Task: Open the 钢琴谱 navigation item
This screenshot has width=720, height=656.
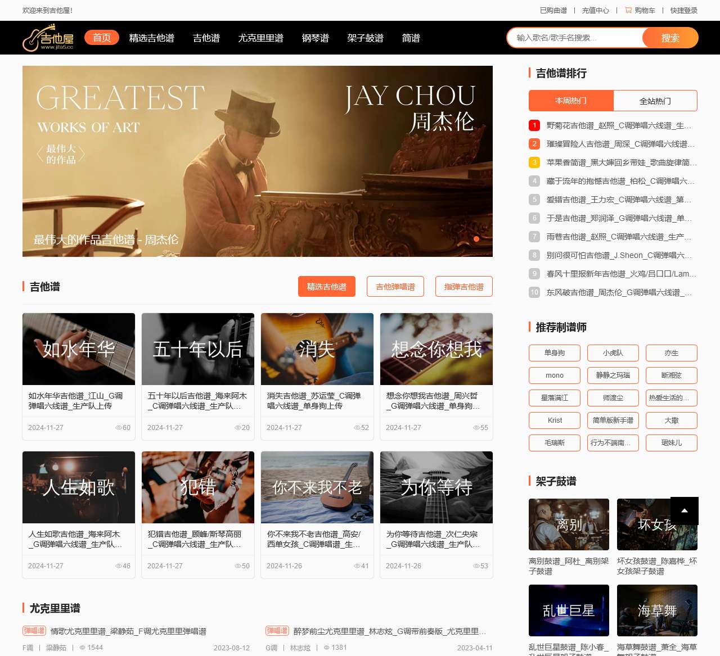Action: [316, 38]
